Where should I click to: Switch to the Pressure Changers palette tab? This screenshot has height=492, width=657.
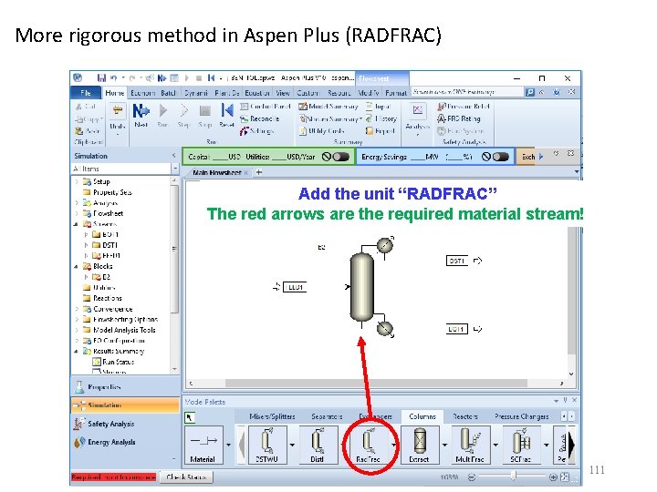pyautogui.click(x=522, y=416)
